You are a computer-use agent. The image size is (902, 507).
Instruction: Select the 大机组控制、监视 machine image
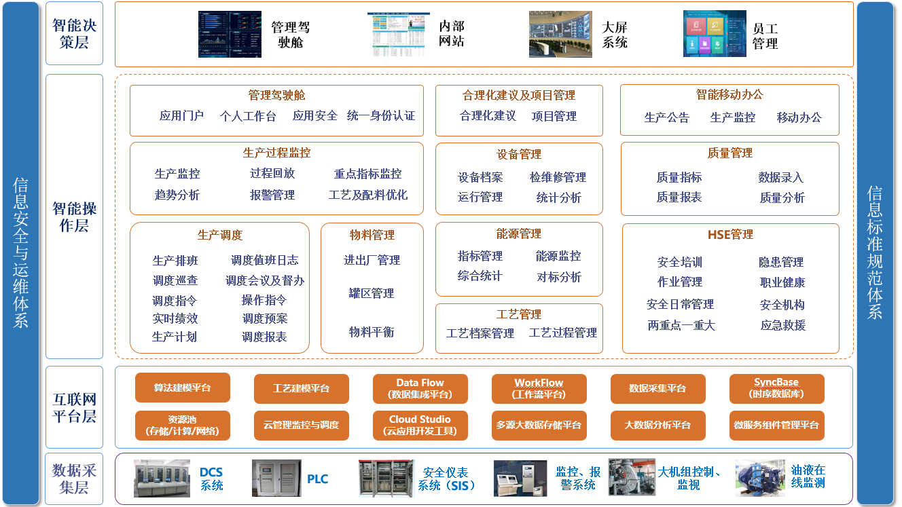(x=632, y=478)
